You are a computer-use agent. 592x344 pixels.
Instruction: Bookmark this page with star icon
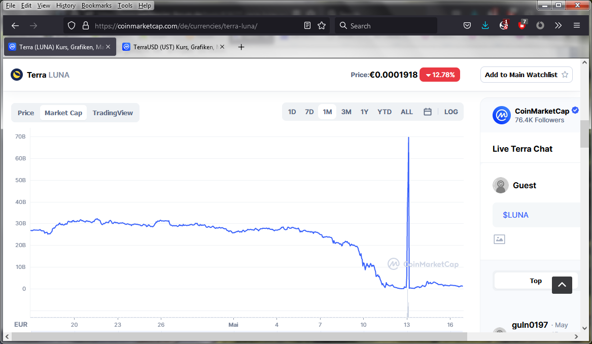tap(322, 26)
